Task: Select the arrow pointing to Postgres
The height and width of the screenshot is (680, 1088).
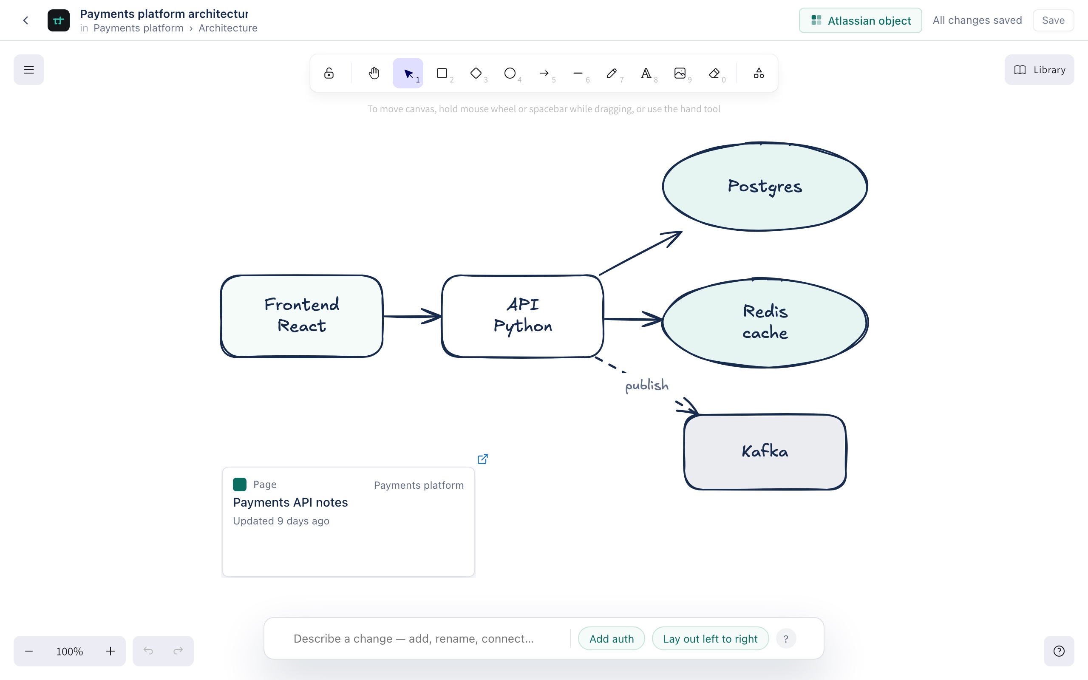Action: point(640,253)
